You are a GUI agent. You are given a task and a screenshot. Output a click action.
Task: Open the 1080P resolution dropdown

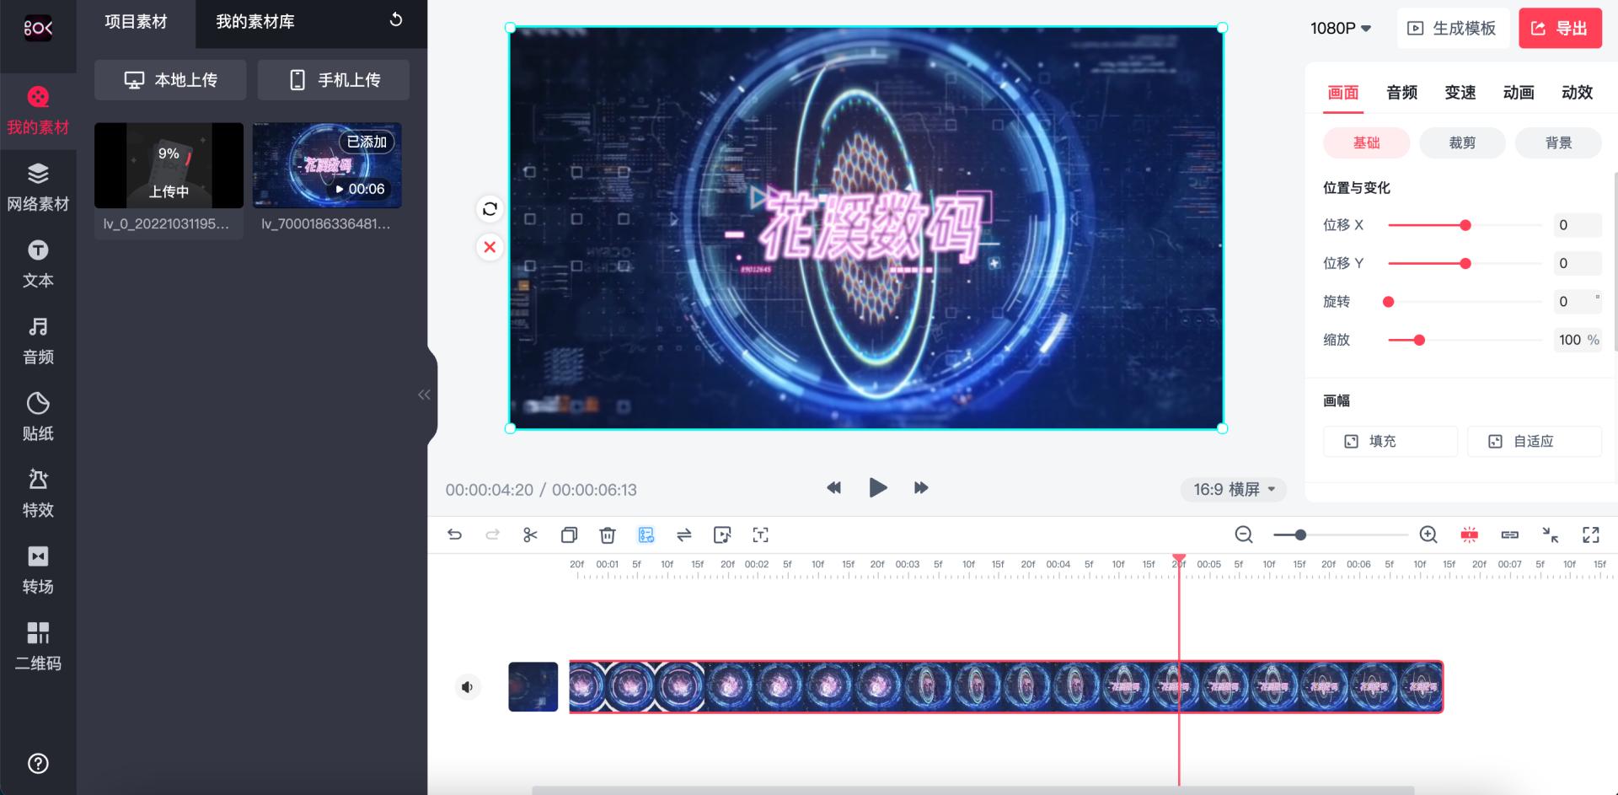(x=1339, y=28)
